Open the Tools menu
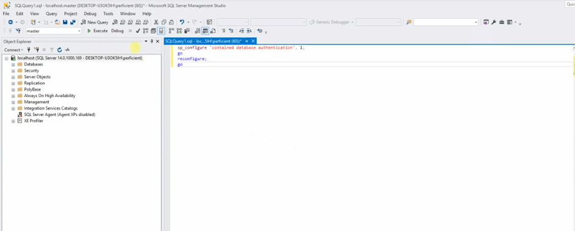 coord(108,13)
